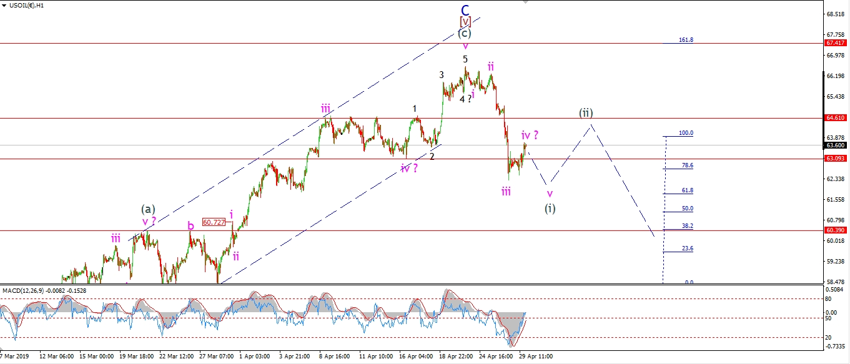Image resolution: width=850 pixels, height=364 pixels.
Task: Click the boxed 60.727 price label
Action: [x=214, y=222]
